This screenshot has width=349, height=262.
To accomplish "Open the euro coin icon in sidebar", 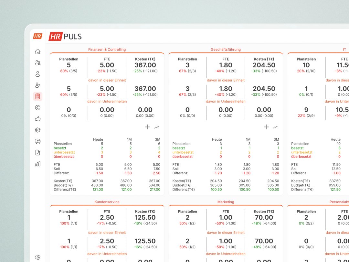I will tap(37, 108).
